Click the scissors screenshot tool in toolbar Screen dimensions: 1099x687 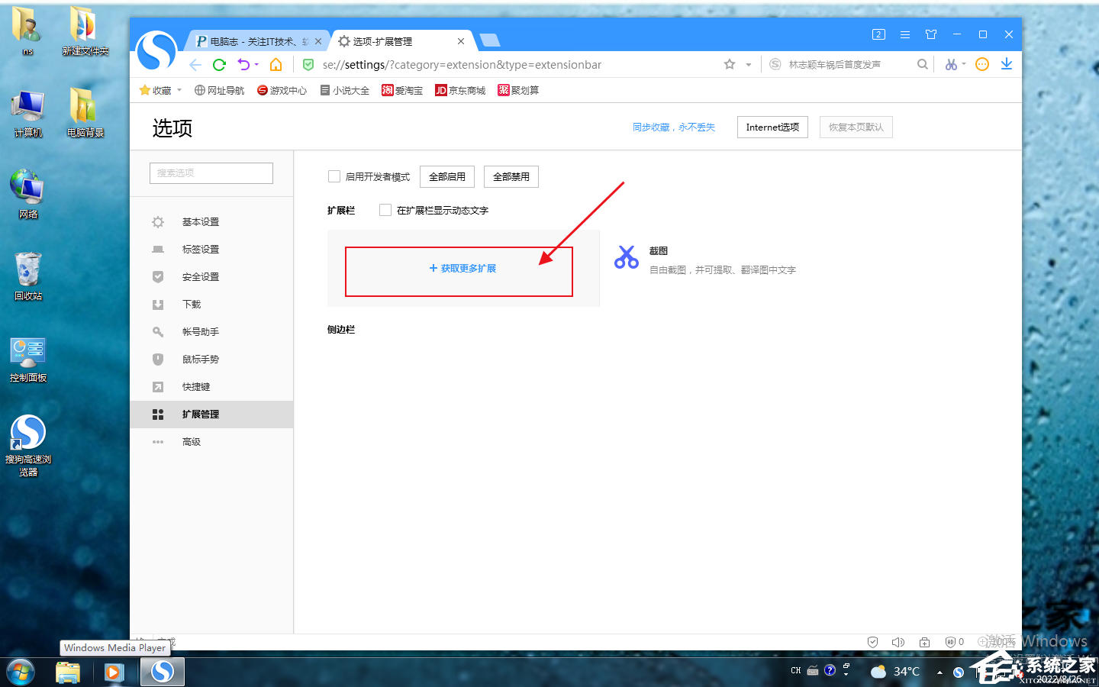point(951,65)
